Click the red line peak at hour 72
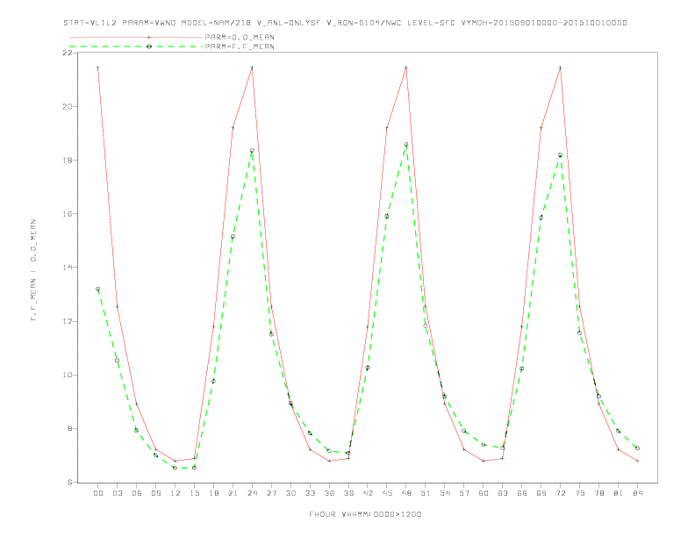This screenshot has height=537, width=695. pos(560,68)
